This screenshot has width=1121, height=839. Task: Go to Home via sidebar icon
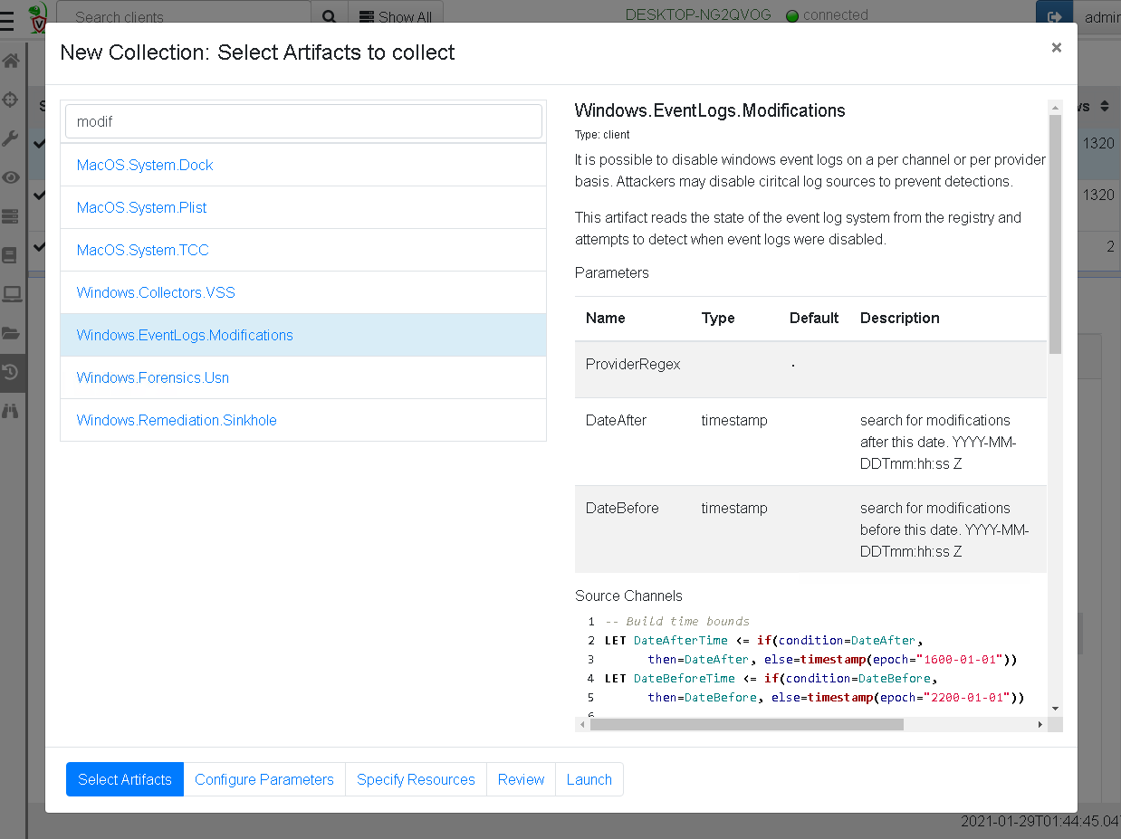pyautogui.click(x=11, y=62)
